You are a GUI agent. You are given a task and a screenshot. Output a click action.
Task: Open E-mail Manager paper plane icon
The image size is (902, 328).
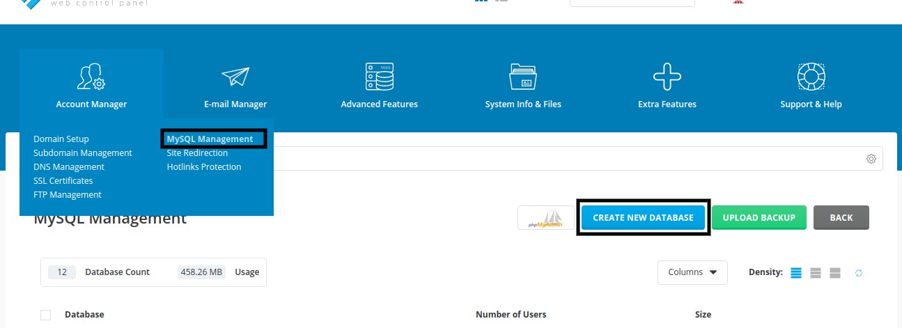click(x=235, y=77)
